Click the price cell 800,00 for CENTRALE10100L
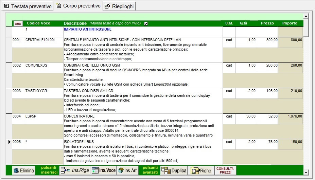Viewport: 315px width, 180px height. [267, 42]
